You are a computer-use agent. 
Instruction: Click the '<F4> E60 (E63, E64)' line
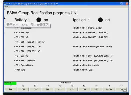pos(29,42)
